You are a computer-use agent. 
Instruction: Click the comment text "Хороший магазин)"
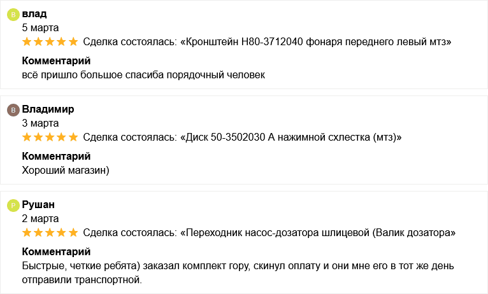(66, 170)
